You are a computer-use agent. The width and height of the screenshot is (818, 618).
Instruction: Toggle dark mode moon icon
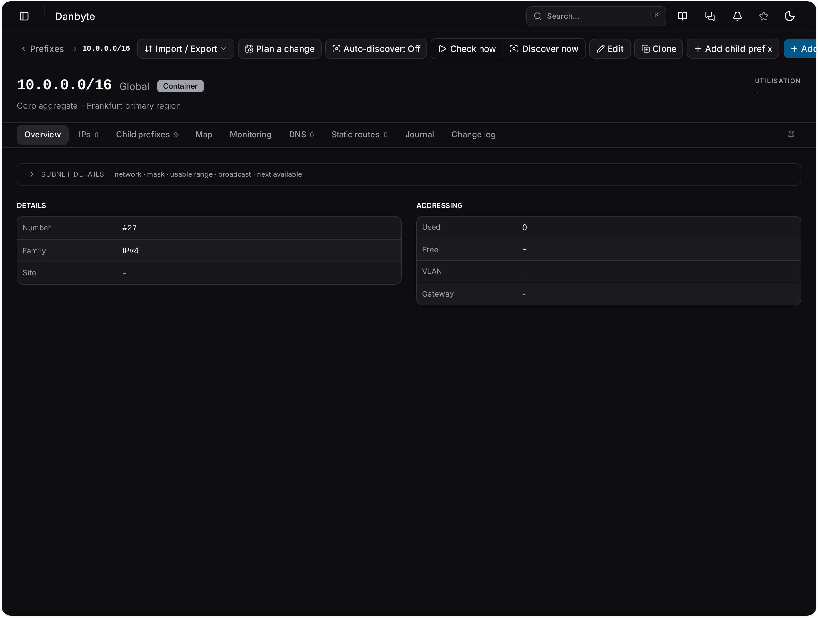[x=790, y=16]
